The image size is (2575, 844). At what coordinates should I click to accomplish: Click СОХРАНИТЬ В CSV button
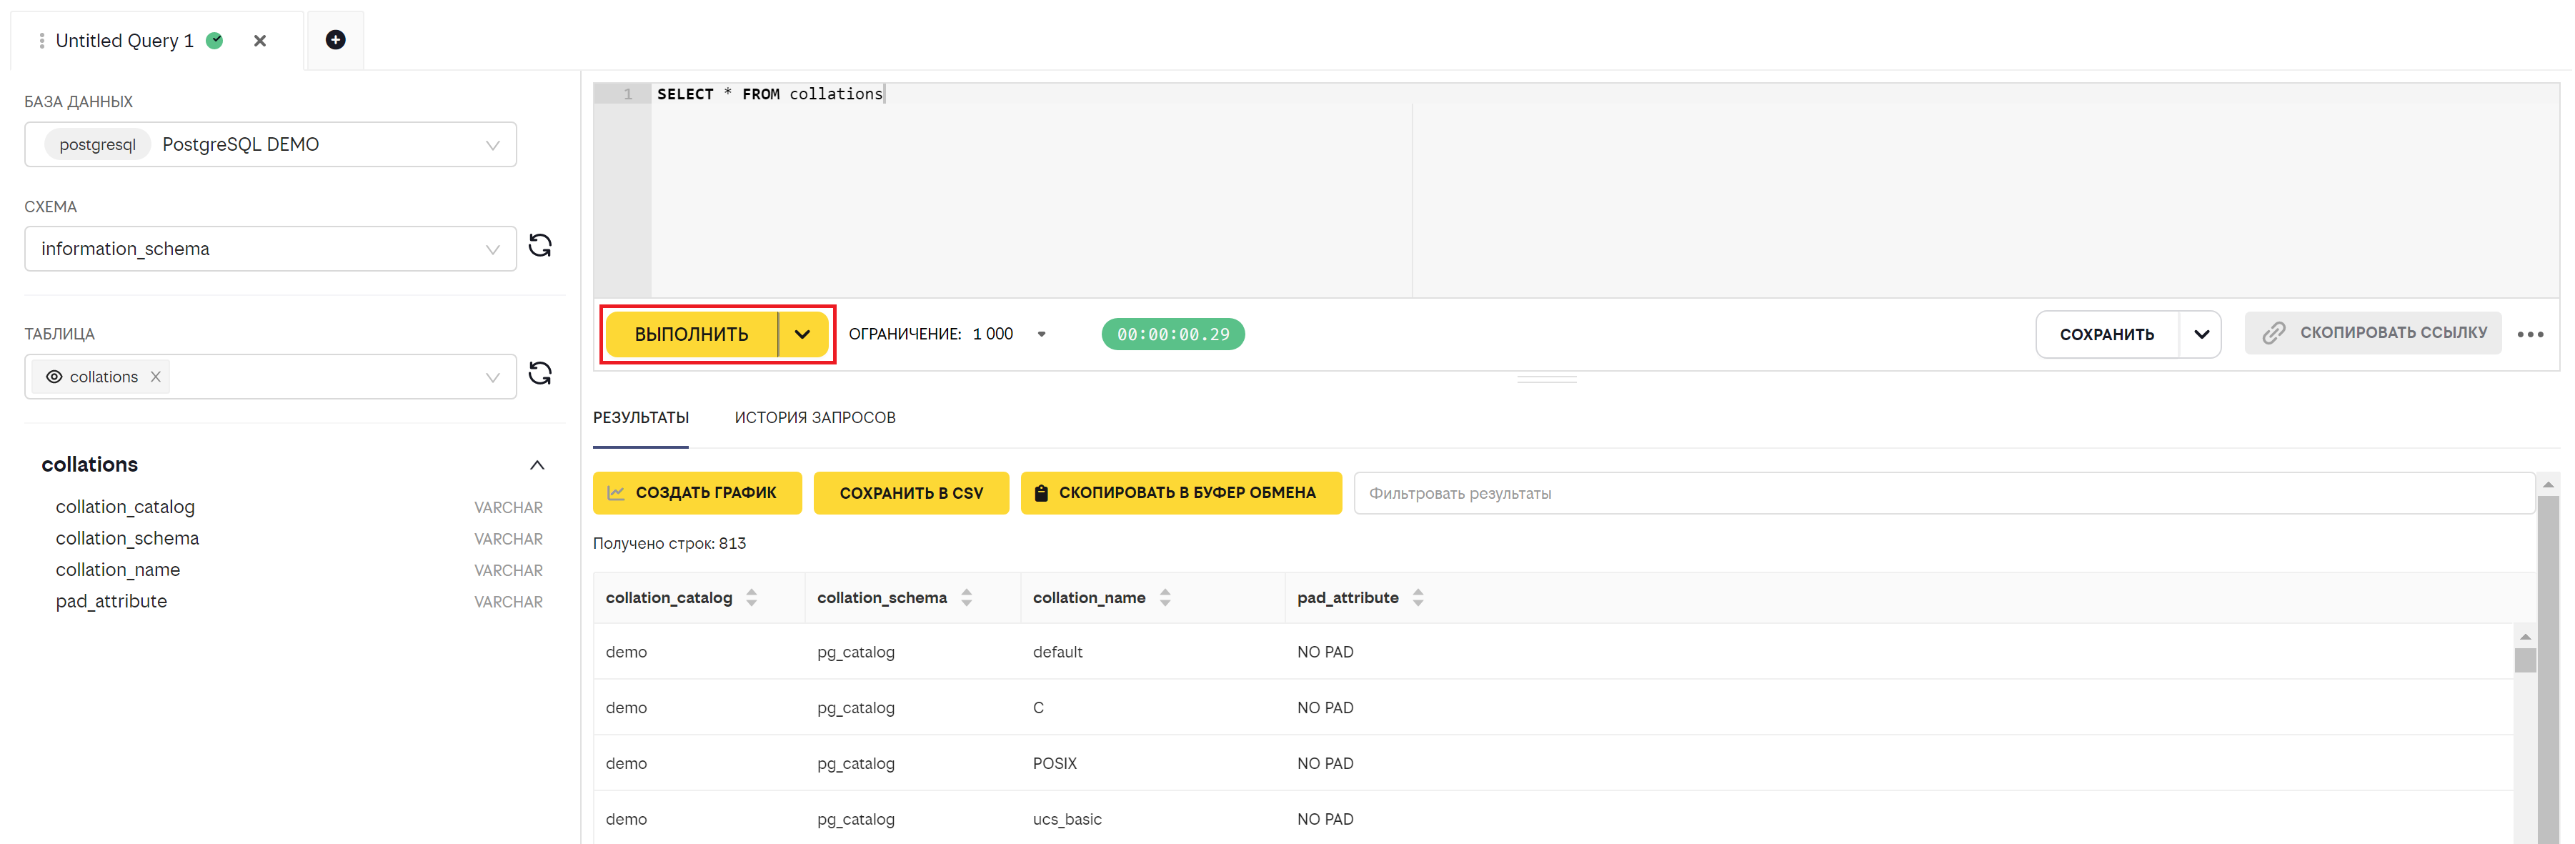point(911,493)
